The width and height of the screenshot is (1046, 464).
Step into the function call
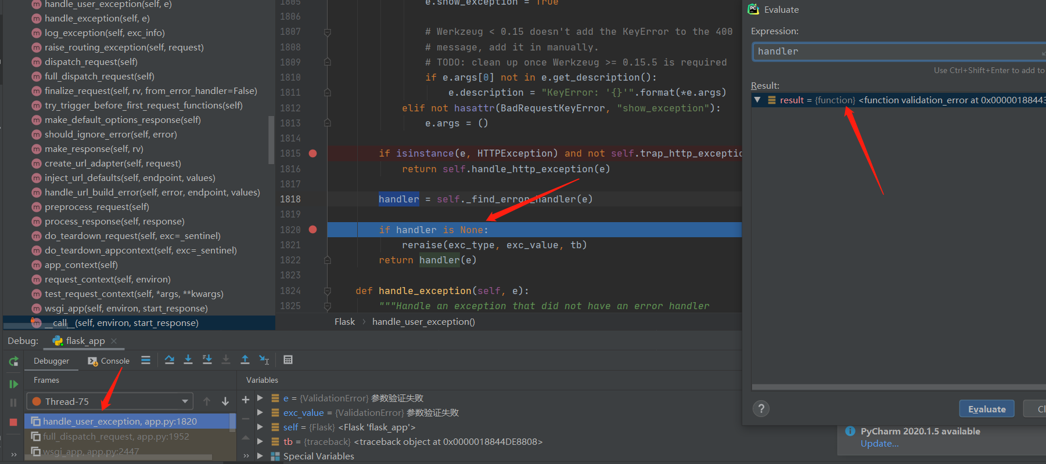[x=188, y=360]
